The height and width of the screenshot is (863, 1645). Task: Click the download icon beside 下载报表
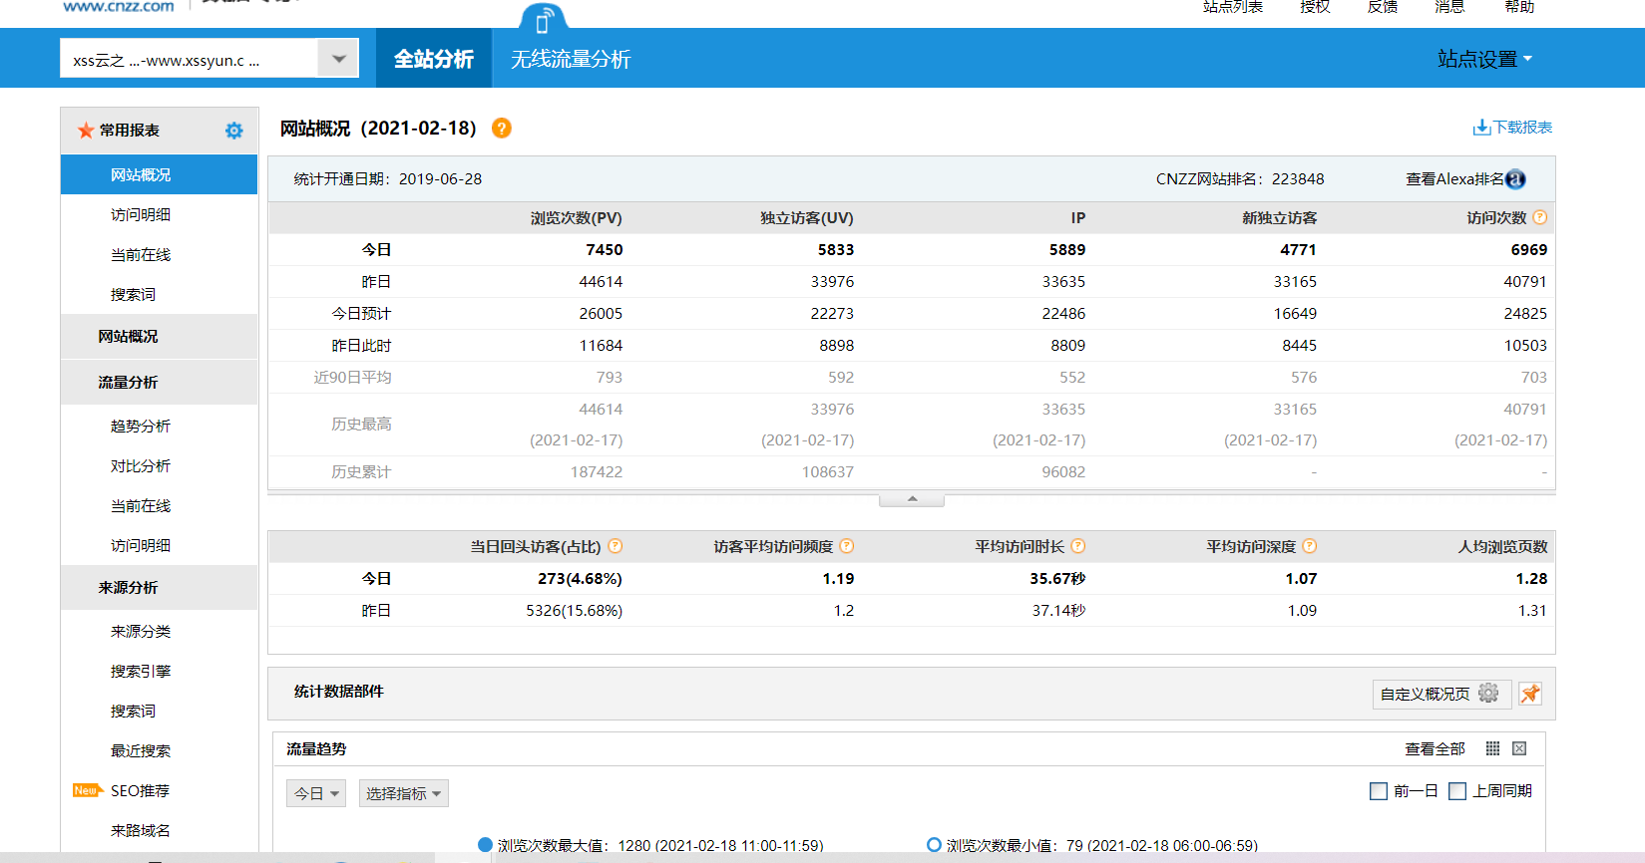(x=1481, y=128)
